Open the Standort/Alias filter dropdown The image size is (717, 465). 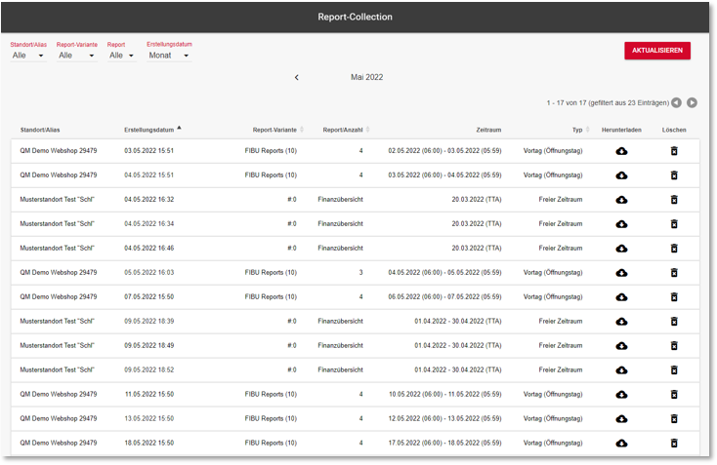tap(28, 56)
